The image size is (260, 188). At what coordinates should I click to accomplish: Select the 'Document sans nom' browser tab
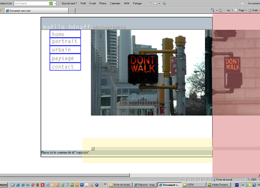[36, 11]
